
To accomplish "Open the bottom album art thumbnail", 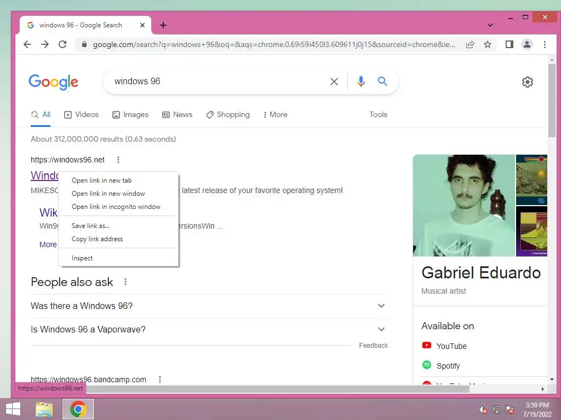I will (531, 231).
